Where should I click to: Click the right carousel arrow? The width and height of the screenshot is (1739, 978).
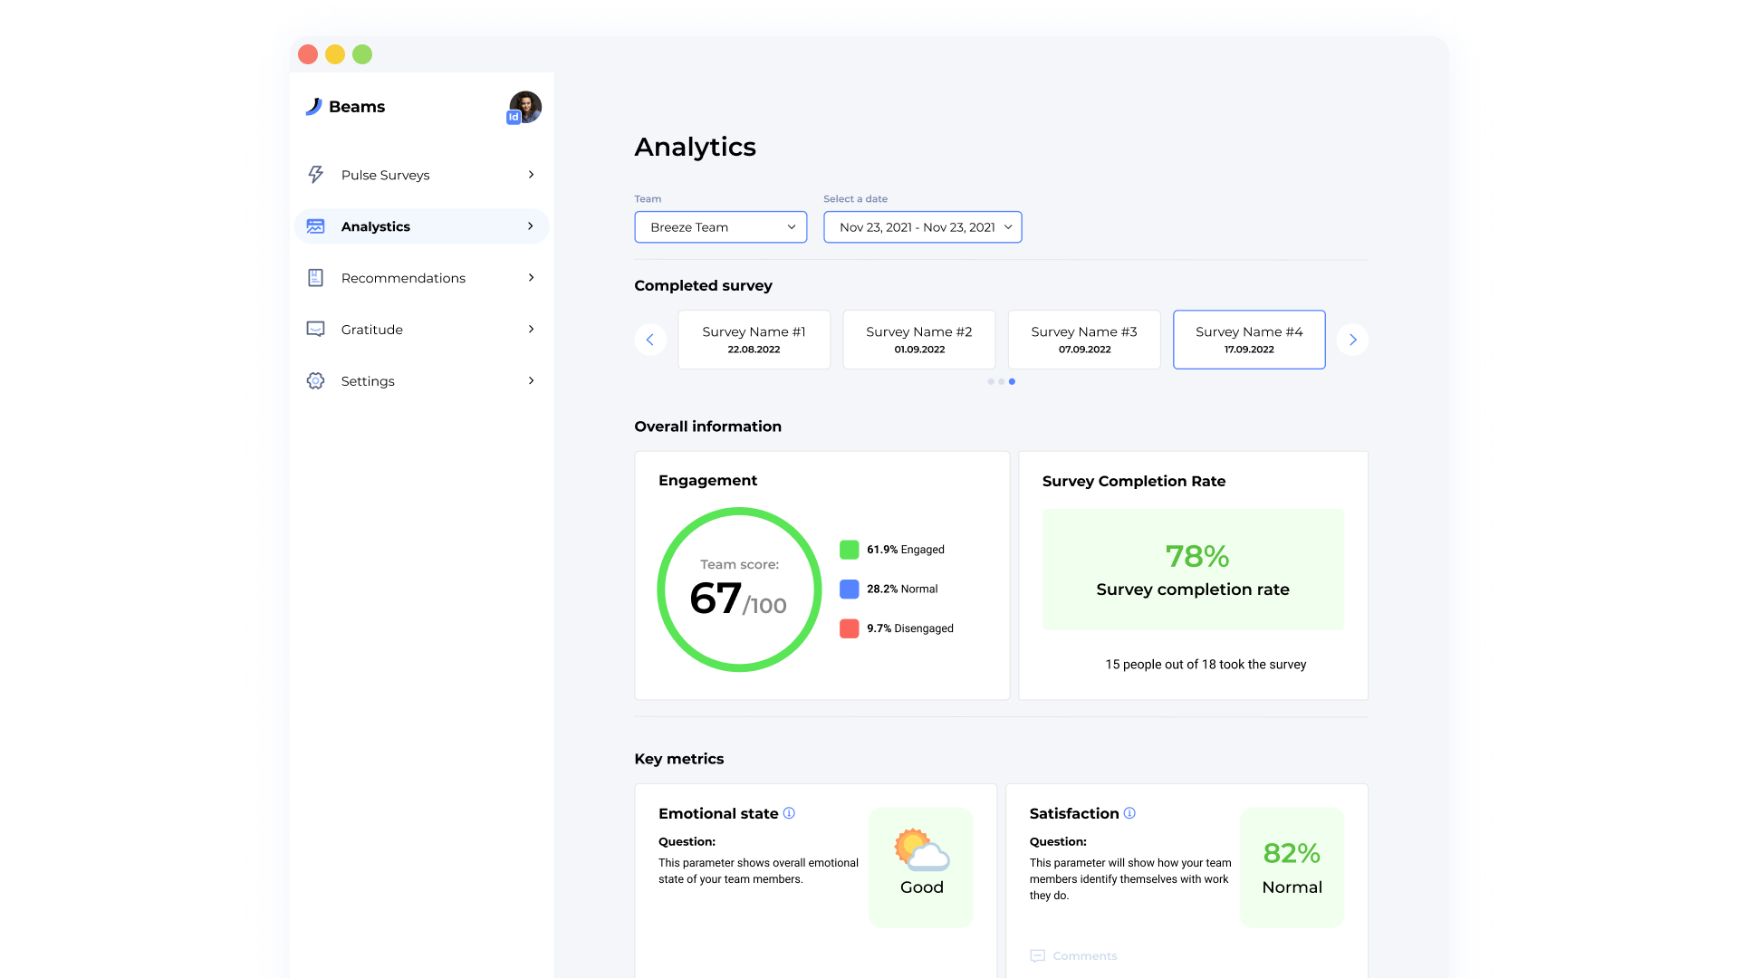(1351, 340)
